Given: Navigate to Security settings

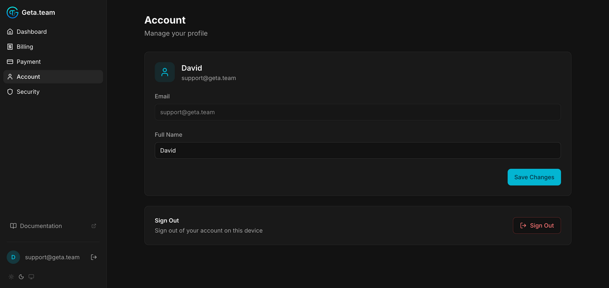Looking at the screenshot, I should pos(53,92).
